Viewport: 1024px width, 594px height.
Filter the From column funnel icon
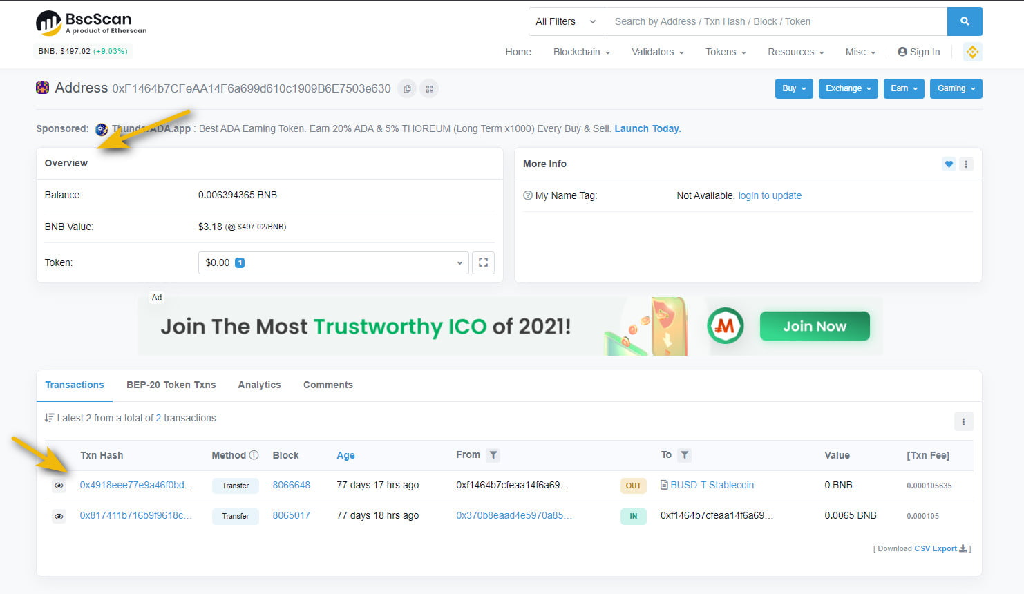click(x=493, y=455)
